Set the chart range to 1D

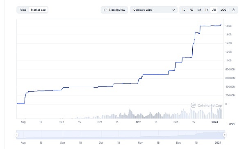point(184,10)
